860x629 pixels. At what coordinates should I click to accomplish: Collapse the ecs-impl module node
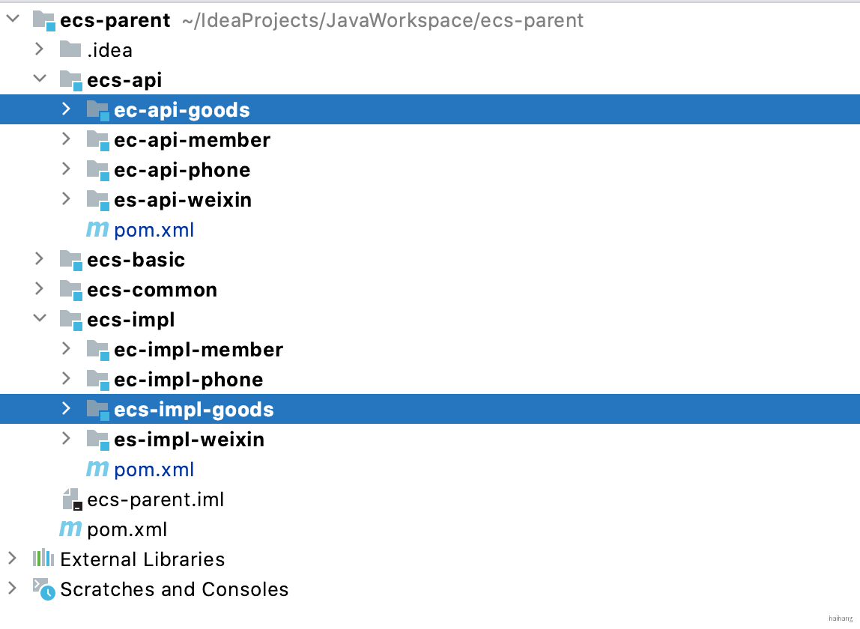[x=40, y=320]
